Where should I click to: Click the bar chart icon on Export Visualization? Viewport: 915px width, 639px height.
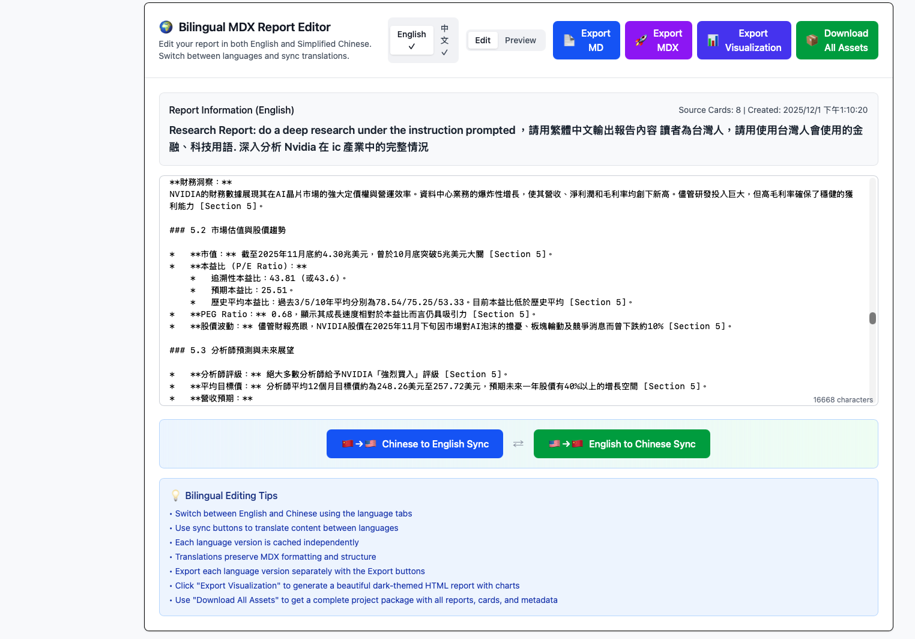pyautogui.click(x=713, y=40)
